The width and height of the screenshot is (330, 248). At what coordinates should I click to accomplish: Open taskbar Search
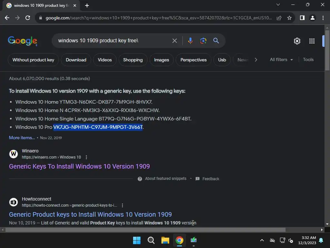tap(151, 240)
